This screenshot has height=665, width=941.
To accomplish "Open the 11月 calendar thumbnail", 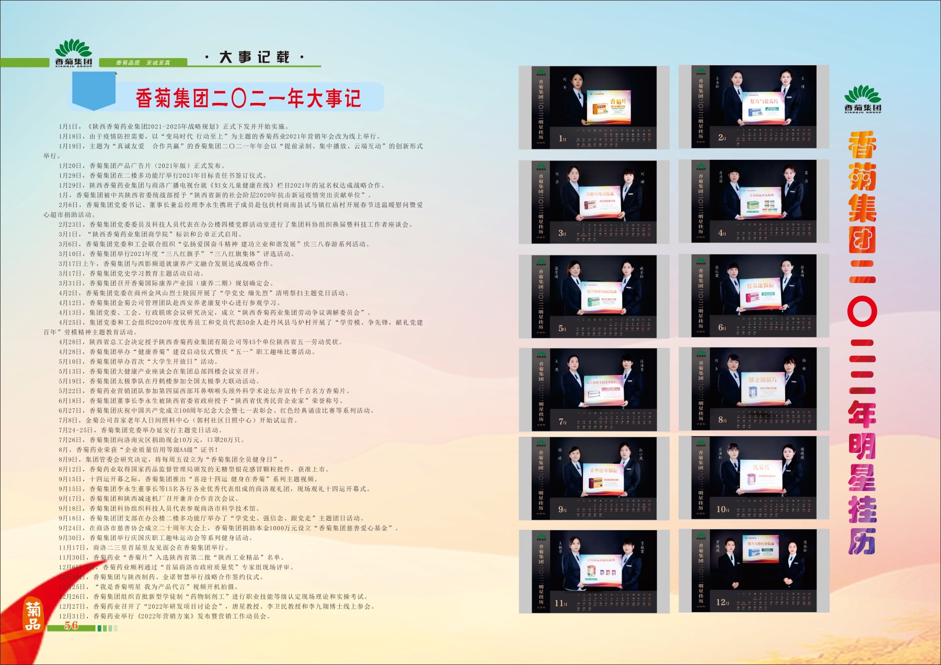I will coord(594,571).
